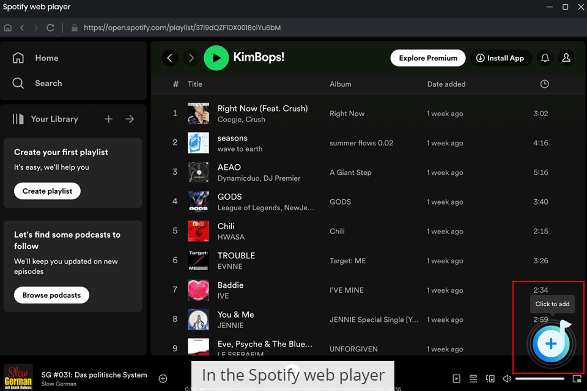Go back using browser toolbar arrow

22,27
